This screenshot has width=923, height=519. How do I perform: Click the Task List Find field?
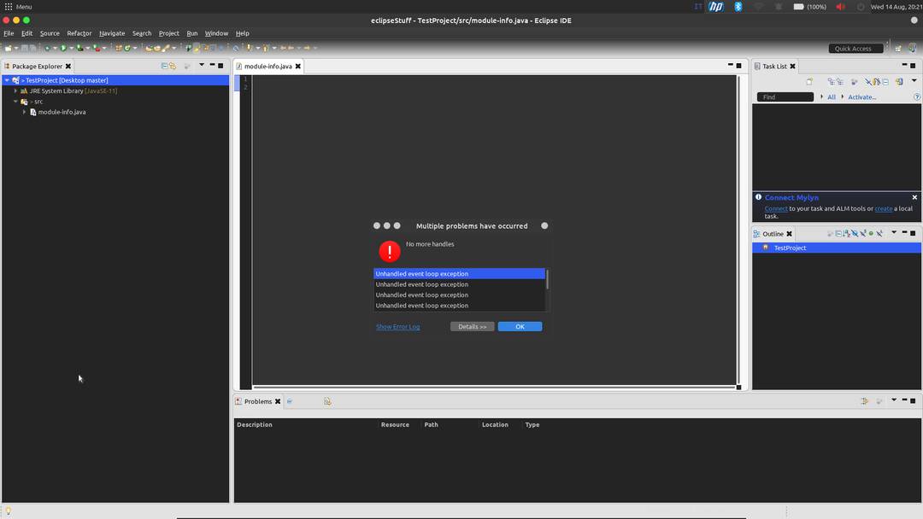(x=785, y=97)
